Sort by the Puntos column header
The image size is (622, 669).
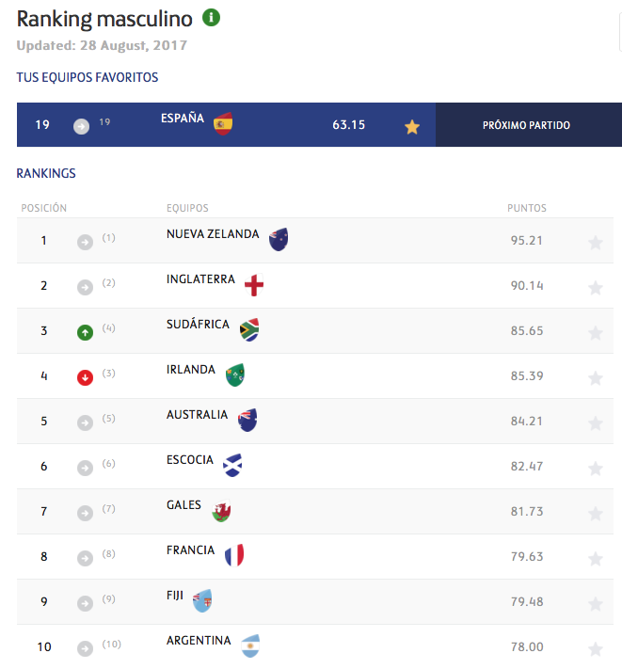point(526,208)
